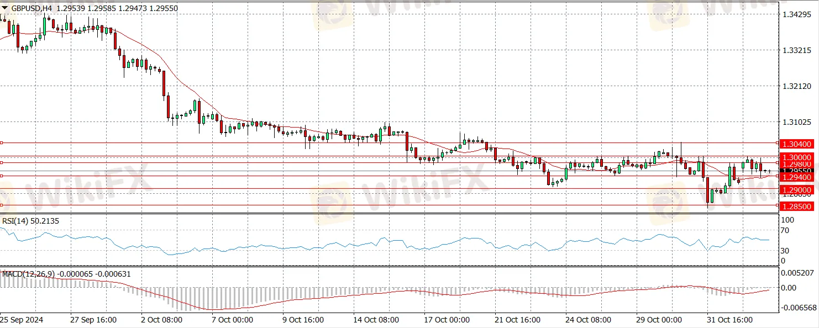This screenshot has width=819, height=328.
Task: Select the 1.28500 red price label
Action: pos(796,206)
